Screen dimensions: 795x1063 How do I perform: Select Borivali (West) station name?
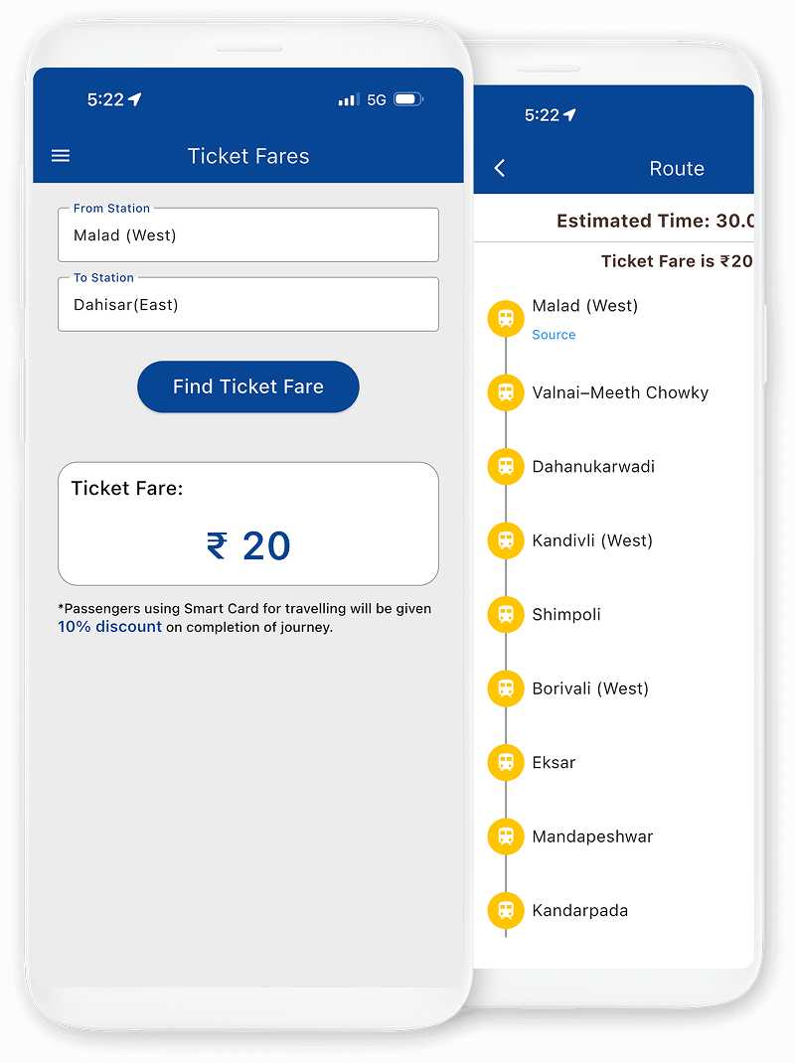coord(590,688)
